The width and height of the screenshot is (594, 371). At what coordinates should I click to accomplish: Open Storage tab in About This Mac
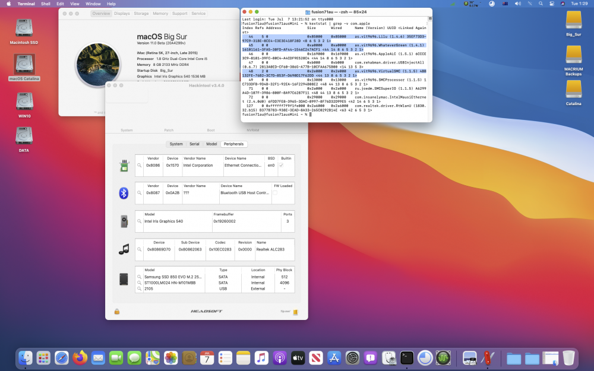click(x=141, y=13)
